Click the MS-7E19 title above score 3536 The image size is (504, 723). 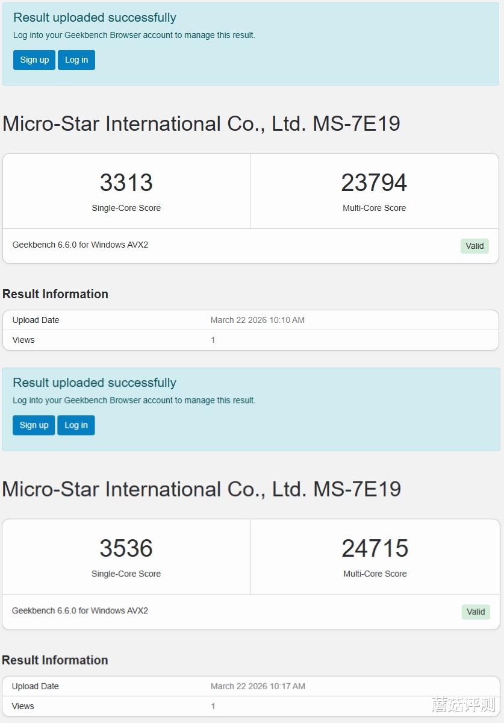pyautogui.click(x=201, y=489)
